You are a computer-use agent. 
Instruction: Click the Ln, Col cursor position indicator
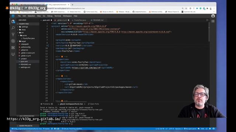tap(160, 129)
